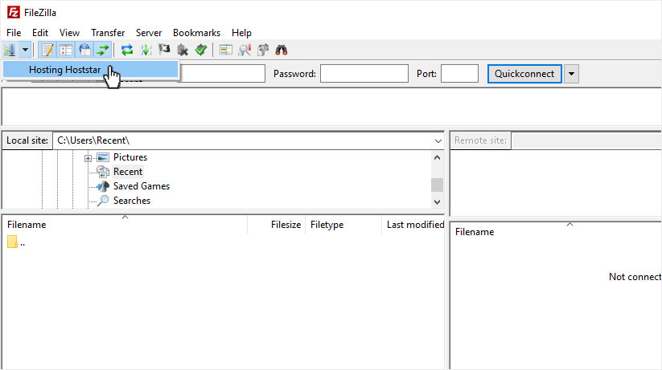This screenshot has width=662, height=370.
Task: Disconnect from the current server icon
Action: click(x=183, y=50)
